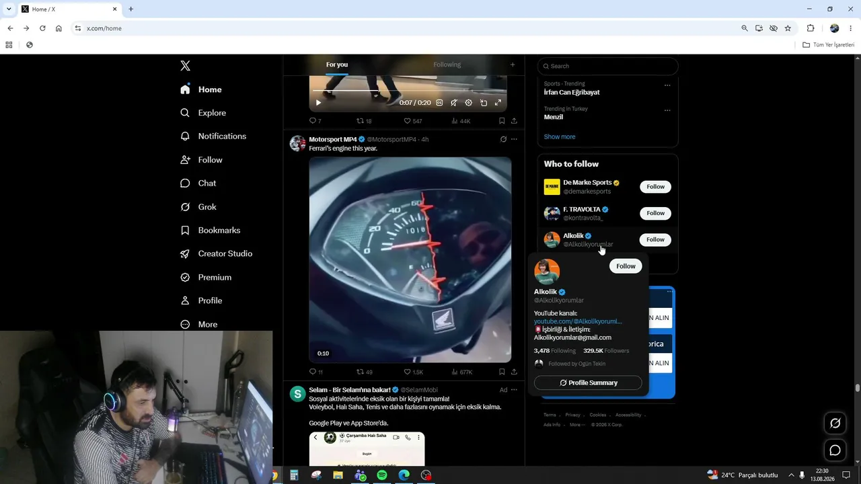
Task: Open more options for İrfan Can Eğribayat trend
Action: [667, 85]
